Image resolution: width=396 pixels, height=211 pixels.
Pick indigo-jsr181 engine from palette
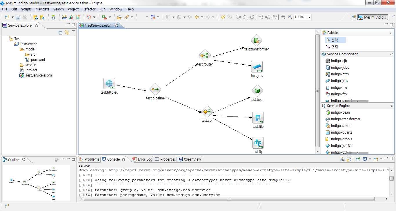pos(338,146)
